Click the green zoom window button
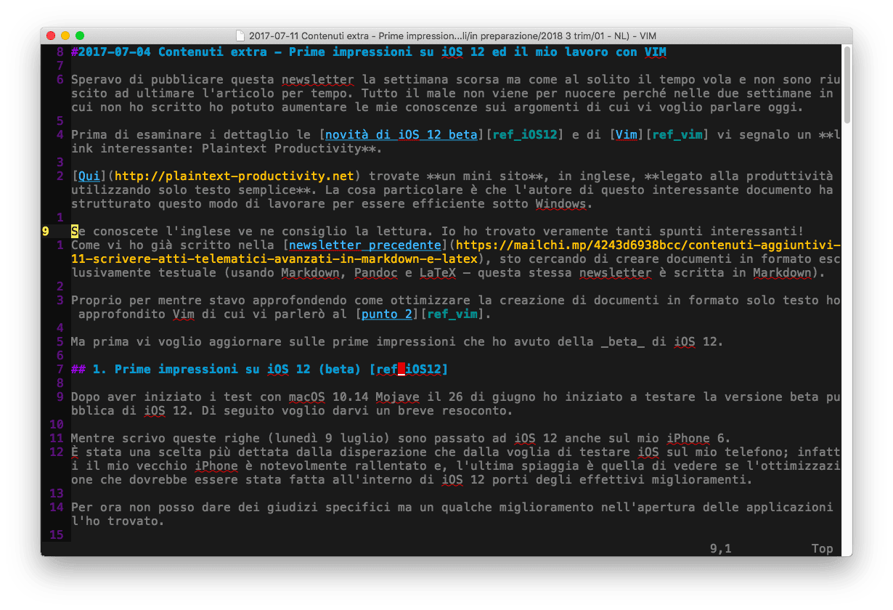Screen dimensions: 893x610 tap(80, 36)
